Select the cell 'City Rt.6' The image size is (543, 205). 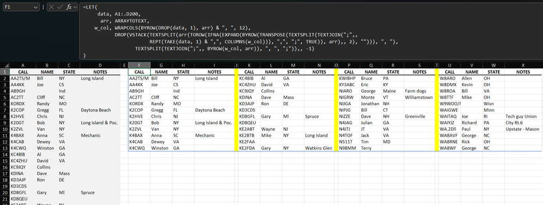click(523, 123)
